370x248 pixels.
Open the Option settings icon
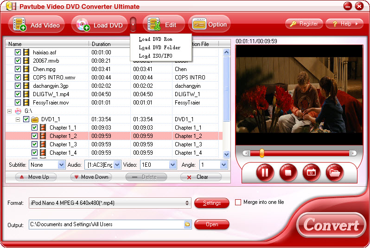(199, 24)
